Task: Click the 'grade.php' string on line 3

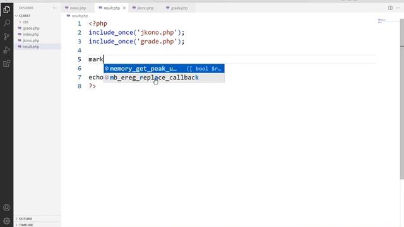Action: click(157, 42)
